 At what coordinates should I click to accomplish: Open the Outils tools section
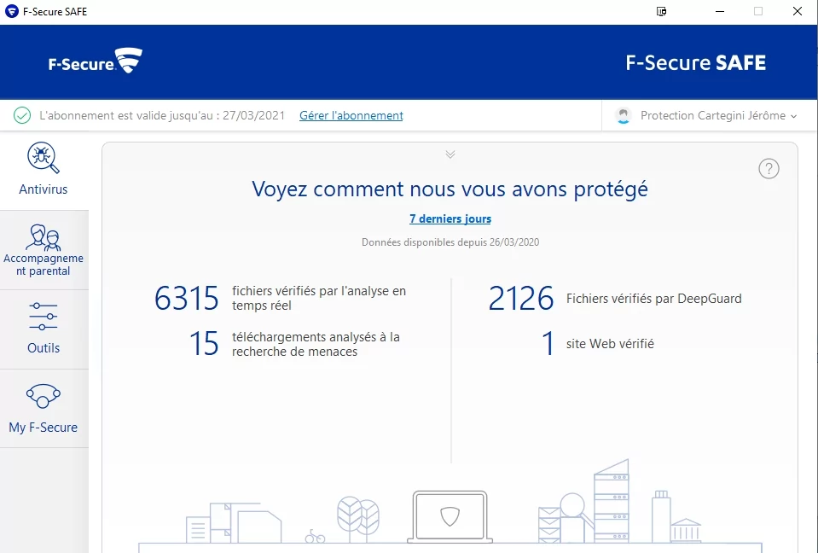click(x=44, y=329)
